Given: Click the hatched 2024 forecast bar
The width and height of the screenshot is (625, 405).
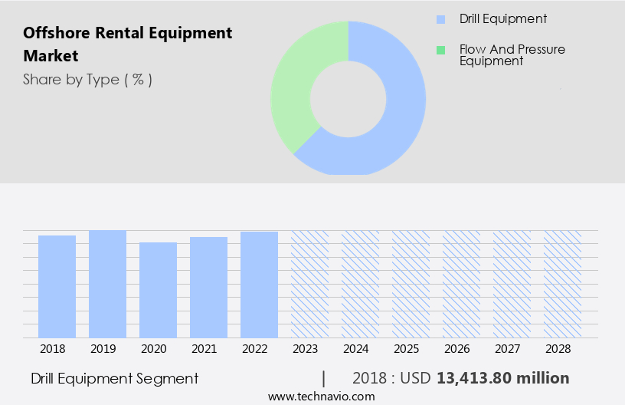Looking at the screenshot, I should 360,284.
